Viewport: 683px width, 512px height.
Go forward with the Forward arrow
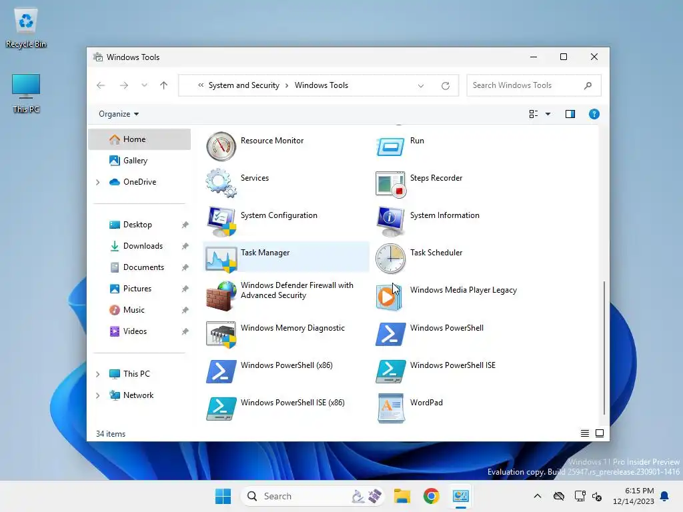(123, 85)
